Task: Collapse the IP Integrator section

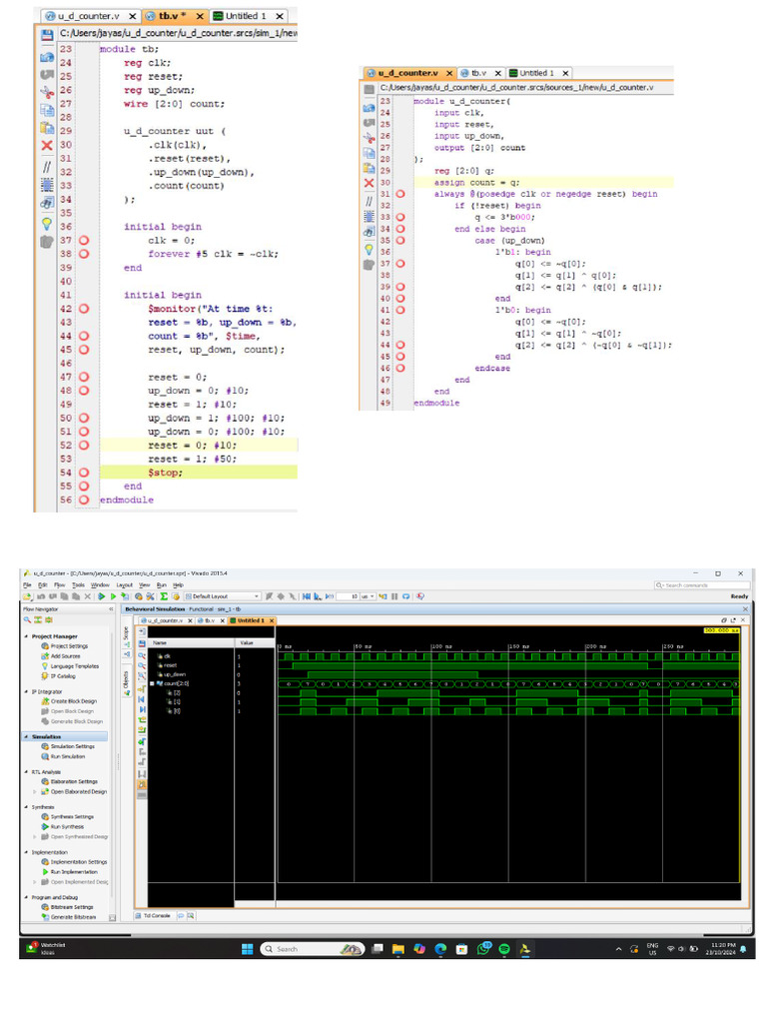Action: (26, 691)
